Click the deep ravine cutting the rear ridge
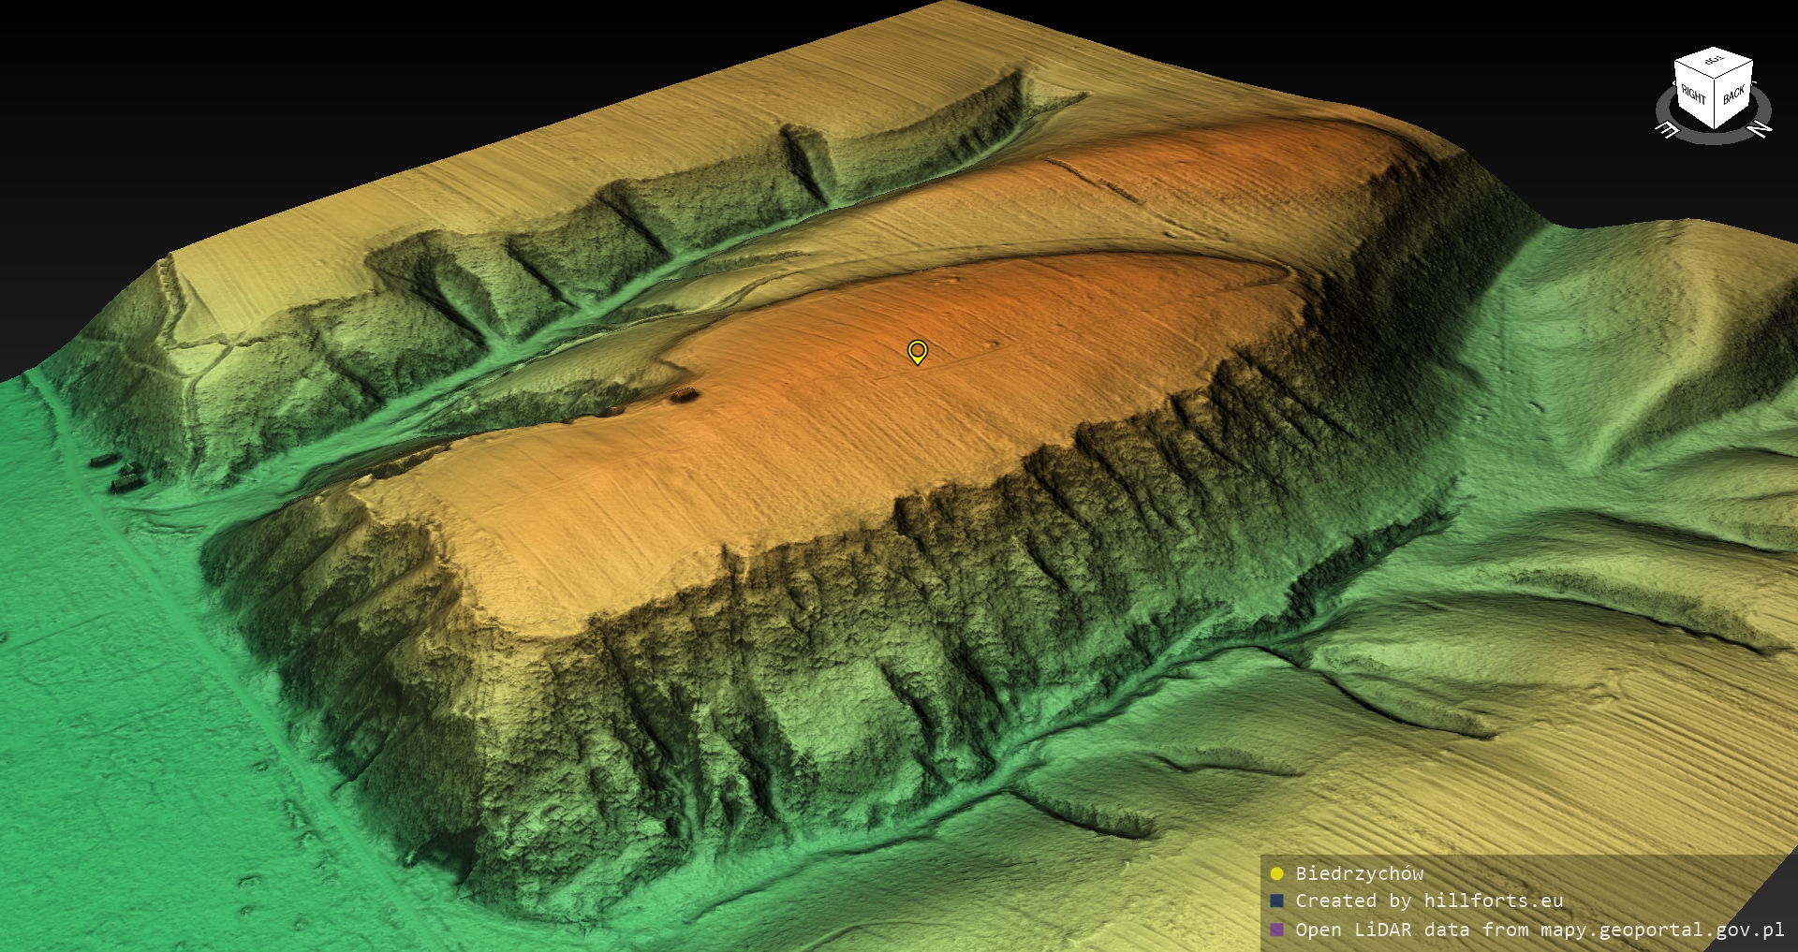The width and height of the screenshot is (1798, 952). click(x=805, y=164)
